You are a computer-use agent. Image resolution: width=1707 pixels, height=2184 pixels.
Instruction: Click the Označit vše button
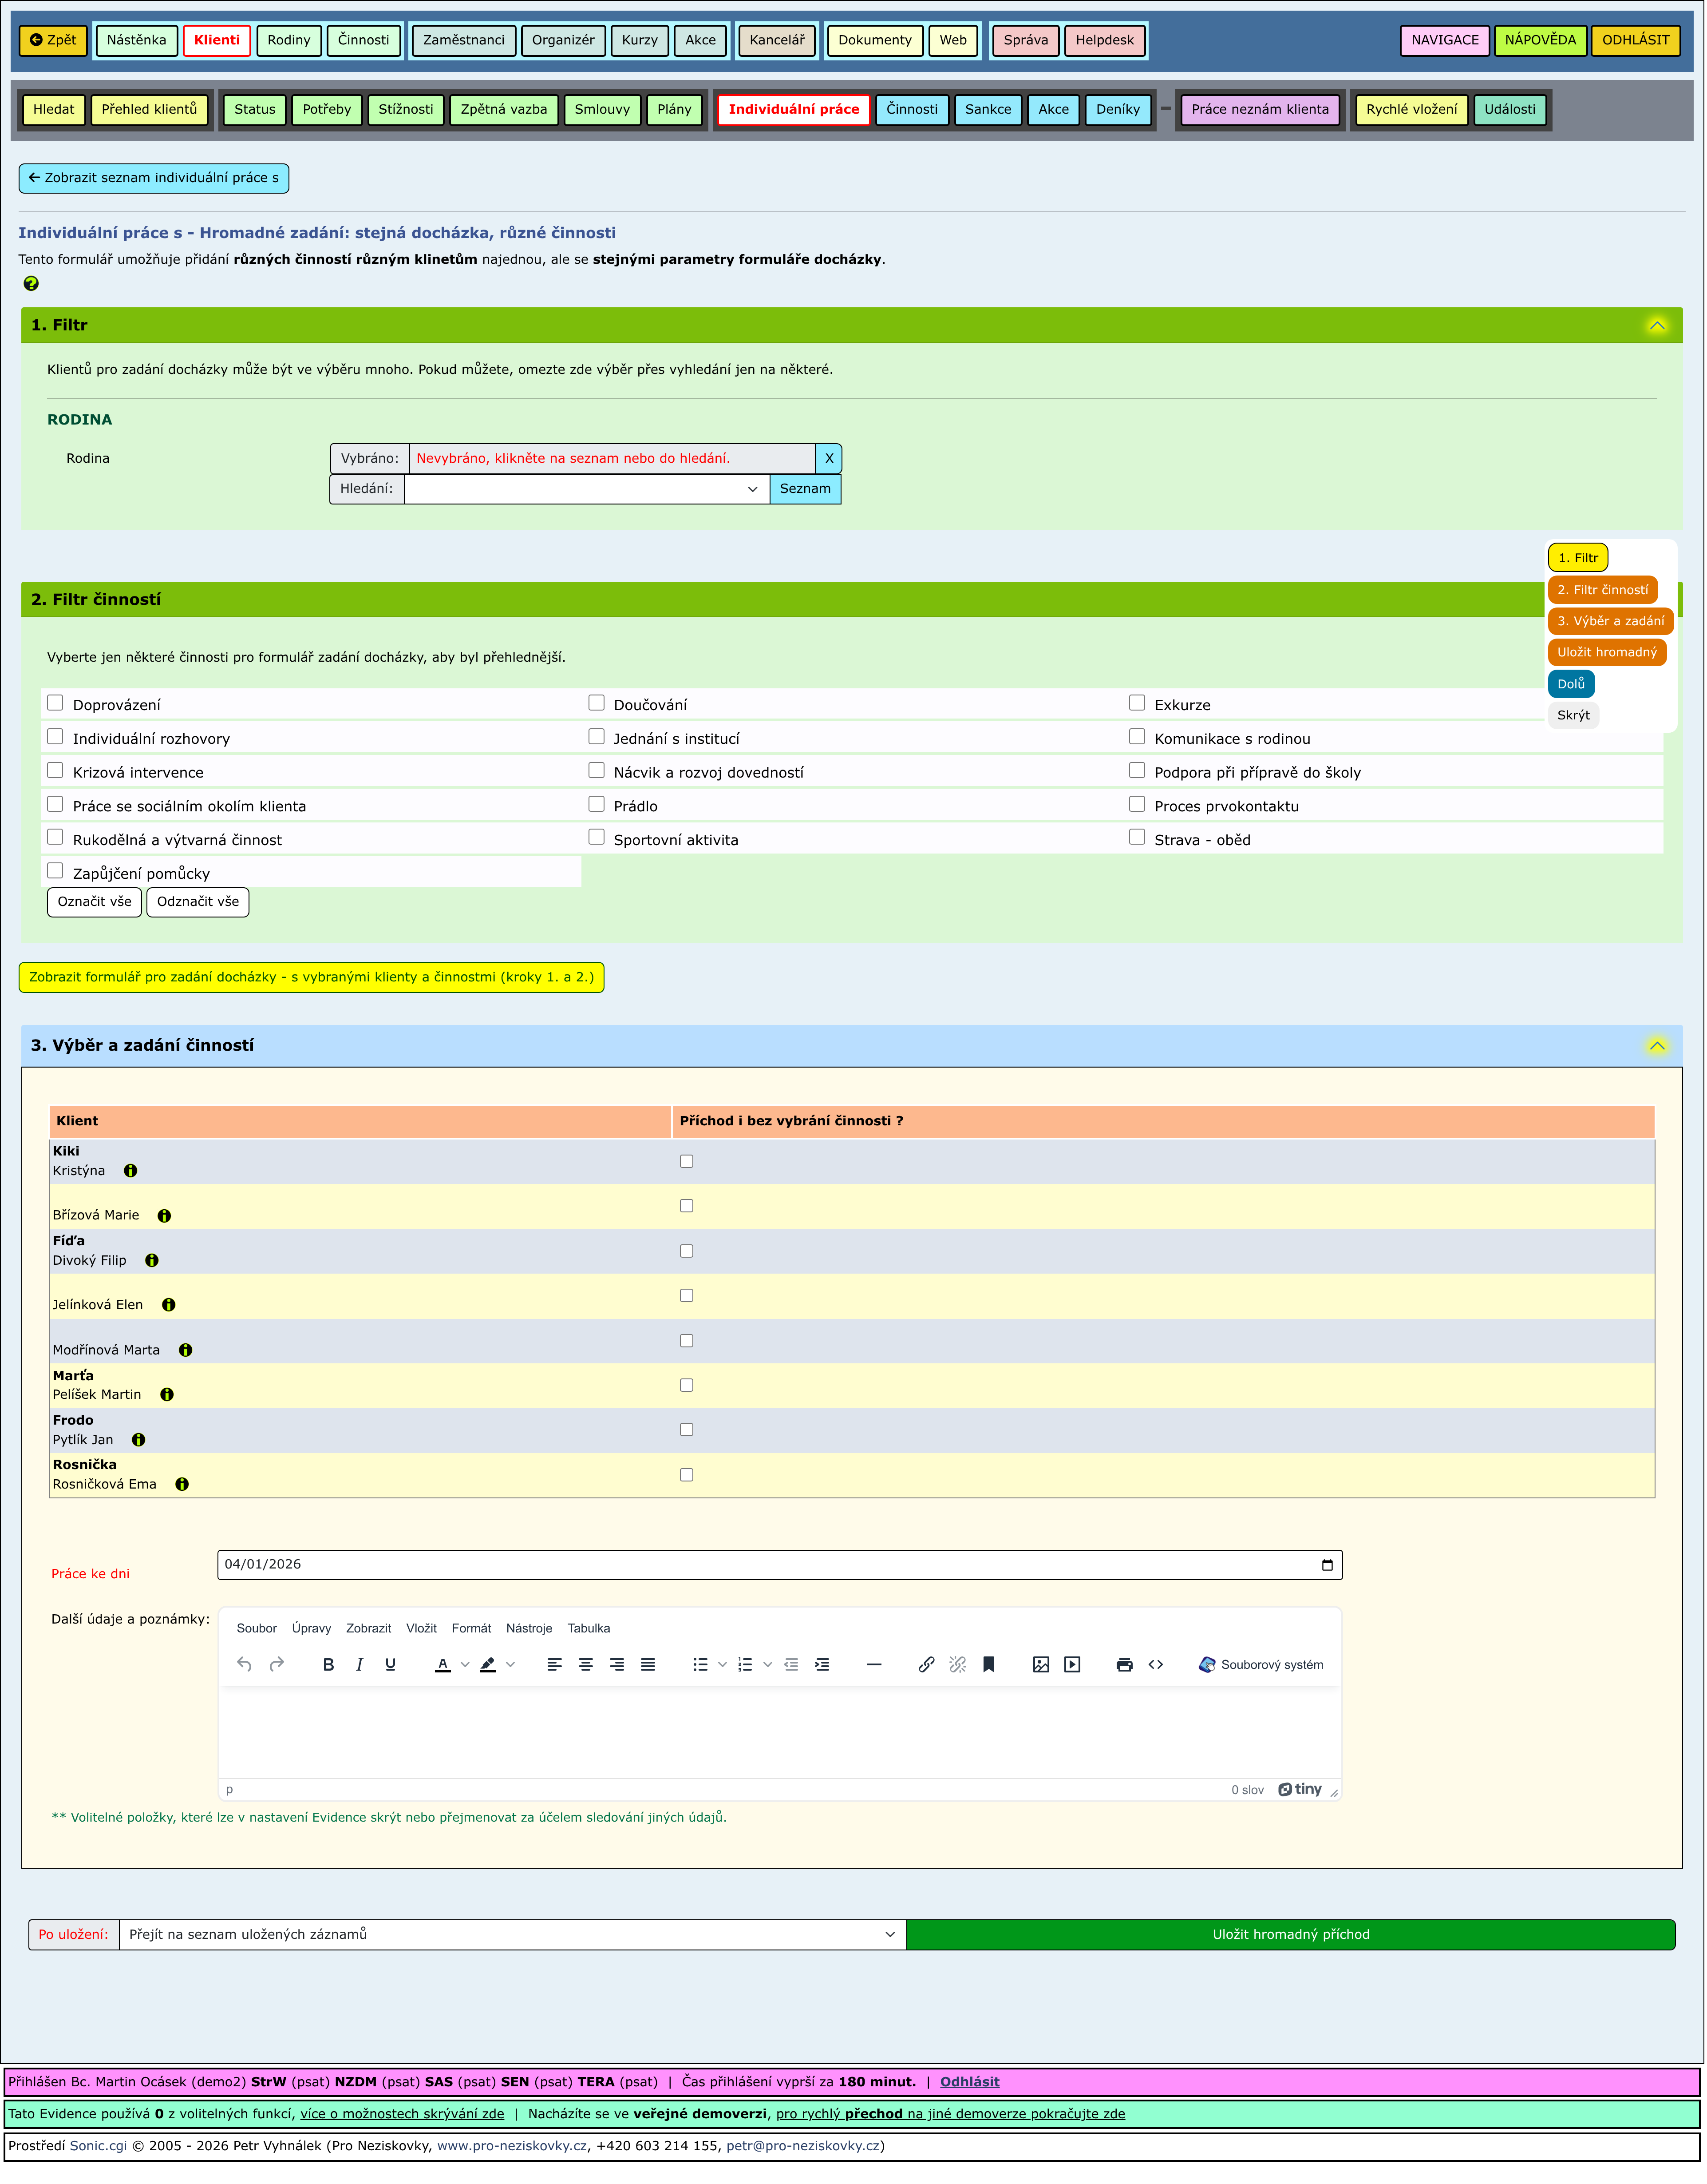point(95,902)
